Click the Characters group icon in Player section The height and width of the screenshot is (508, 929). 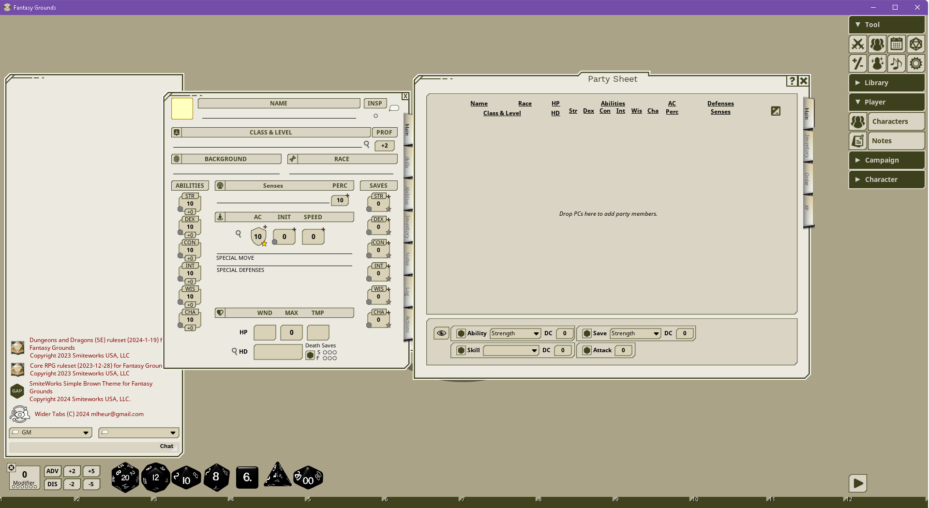[858, 121]
